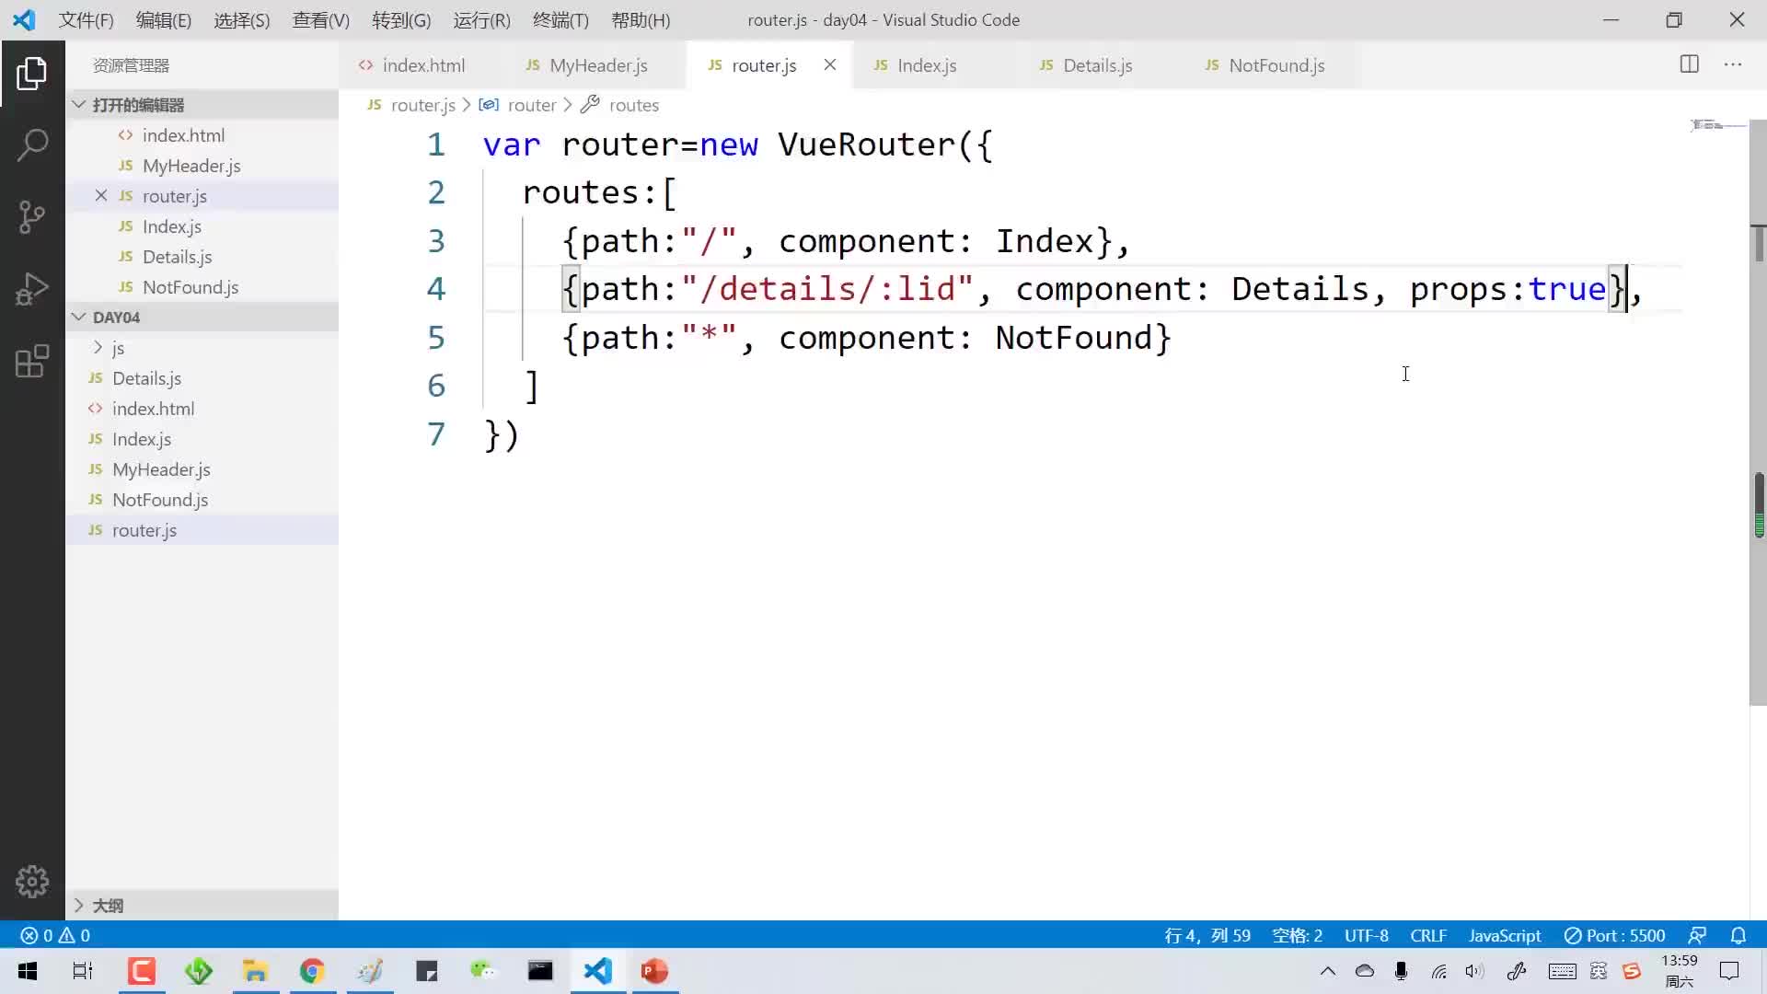Open the Selection menu
Screen dimensions: 1767x994
pos(242,20)
